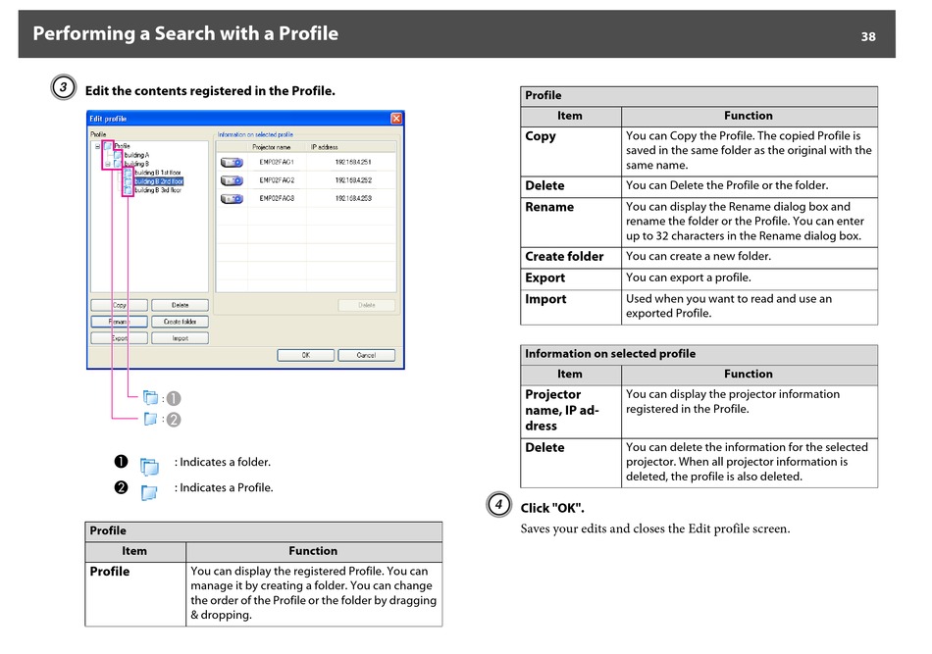
Task: Select projector name EMP02FAC1
Action: [x=277, y=162]
